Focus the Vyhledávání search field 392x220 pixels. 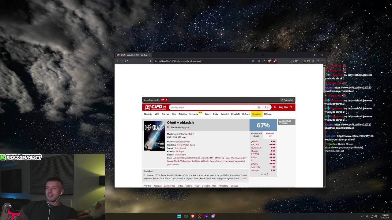(x=213, y=107)
